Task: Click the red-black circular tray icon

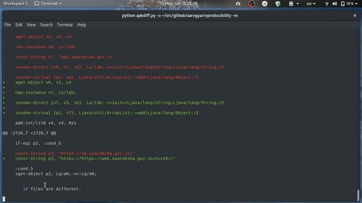Action: [x=251, y=4]
